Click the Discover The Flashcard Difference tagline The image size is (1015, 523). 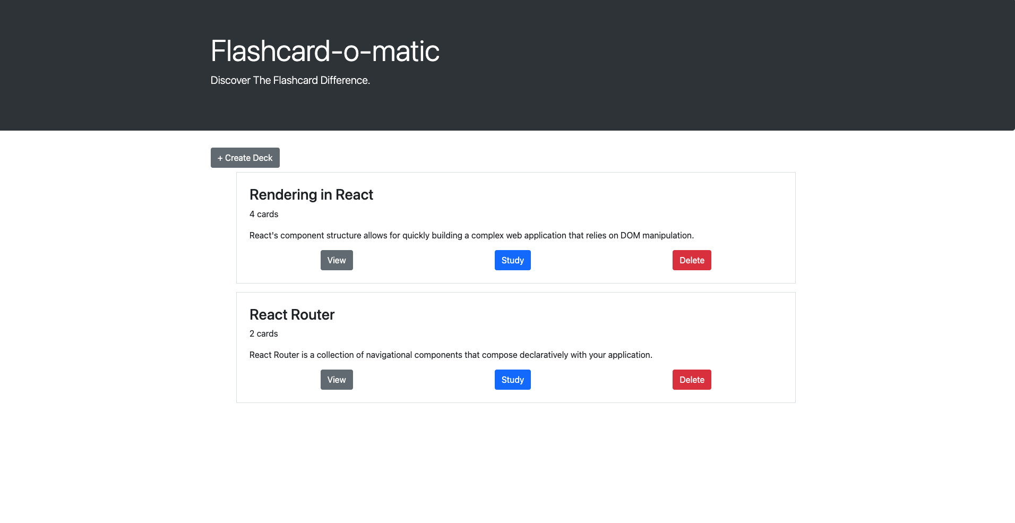coord(291,80)
